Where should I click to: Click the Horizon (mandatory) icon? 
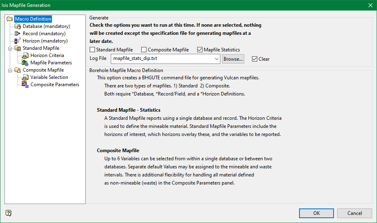(x=17, y=41)
